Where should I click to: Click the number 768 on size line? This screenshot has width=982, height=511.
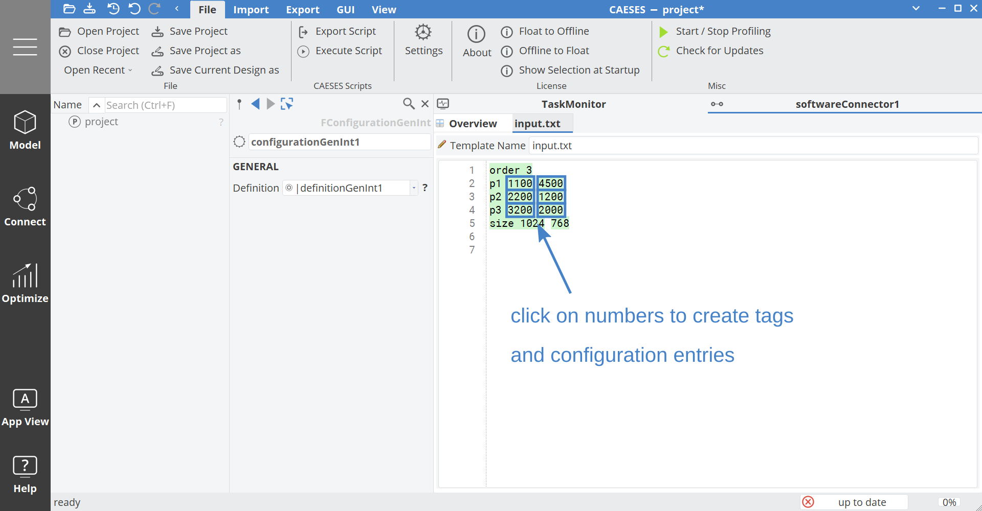click(560, 223)
